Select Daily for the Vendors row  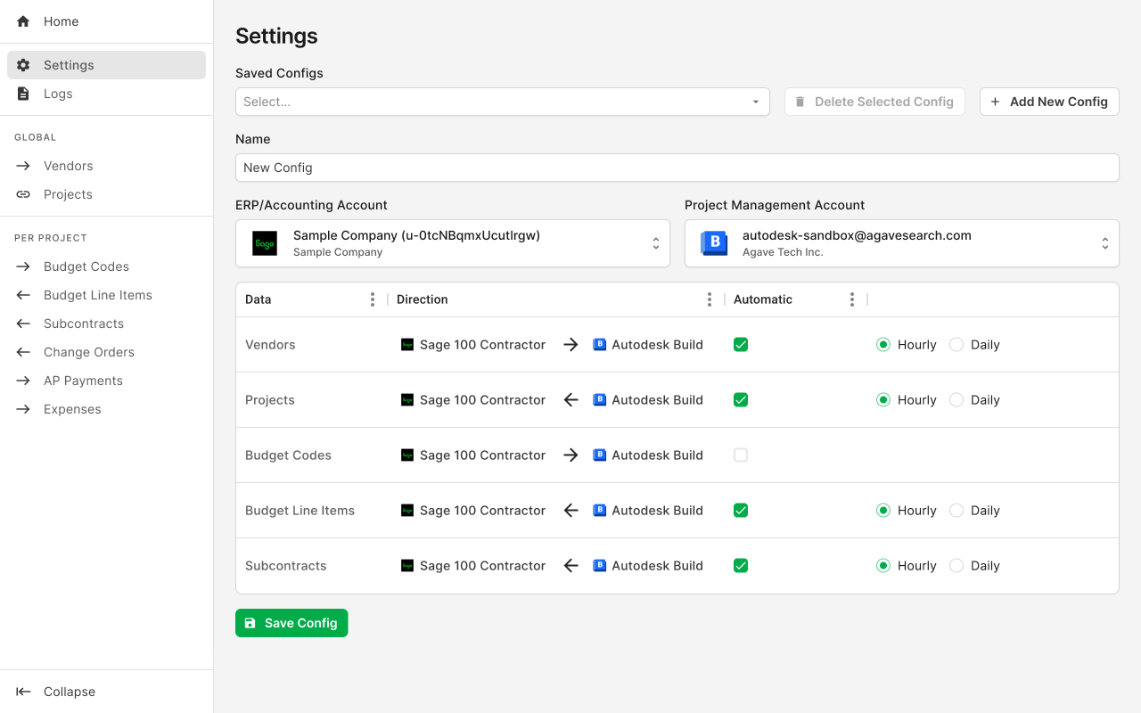pos(956,345)
